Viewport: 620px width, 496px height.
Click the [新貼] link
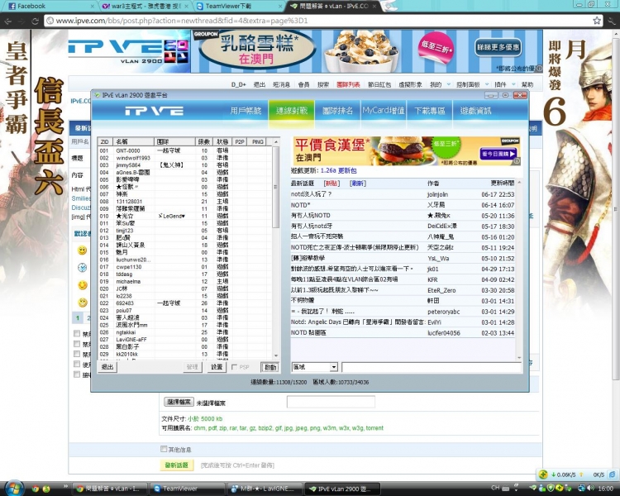[x=331, y=184]
